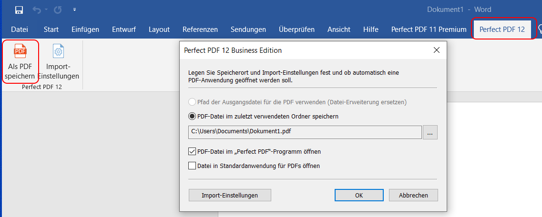The width and height of the screenshot is (542, 217).
Task: Click the Dokument1.pdf path field
Action: click(x=305, y=132)
